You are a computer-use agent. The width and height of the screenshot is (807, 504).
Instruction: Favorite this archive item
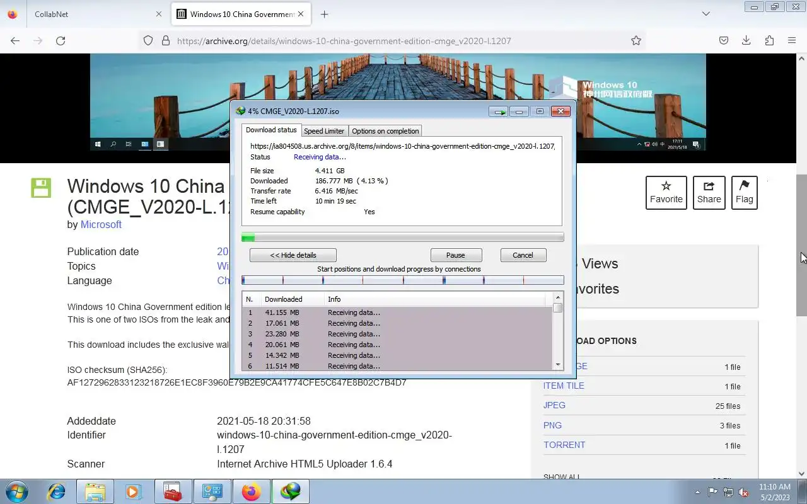(x=666, y=193)
